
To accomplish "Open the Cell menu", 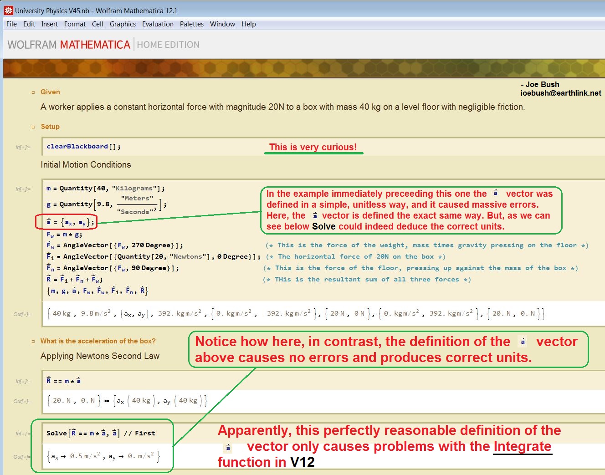I will click(97, 24).
